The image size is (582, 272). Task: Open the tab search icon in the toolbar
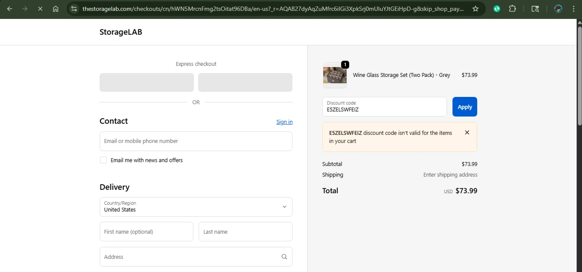click(535, 9)
